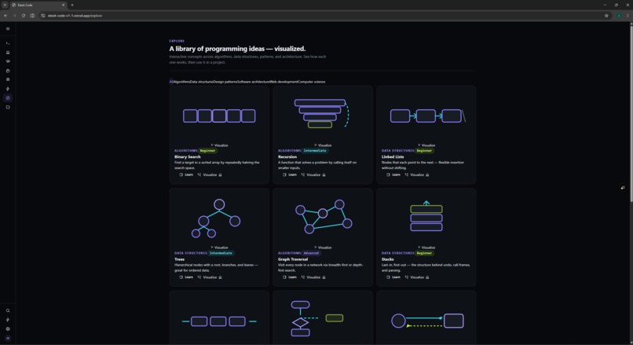Click the Learn icon link on Recursion card
Image resolution: width=633 pixels, height=345 pixels.
[x=290, y=175]
